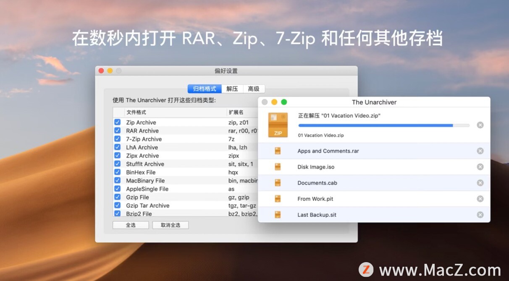Remove Disk Image.iso from the queue
Image resolution: width=509 pixels, height=281 pixels.
coord(480,167)
